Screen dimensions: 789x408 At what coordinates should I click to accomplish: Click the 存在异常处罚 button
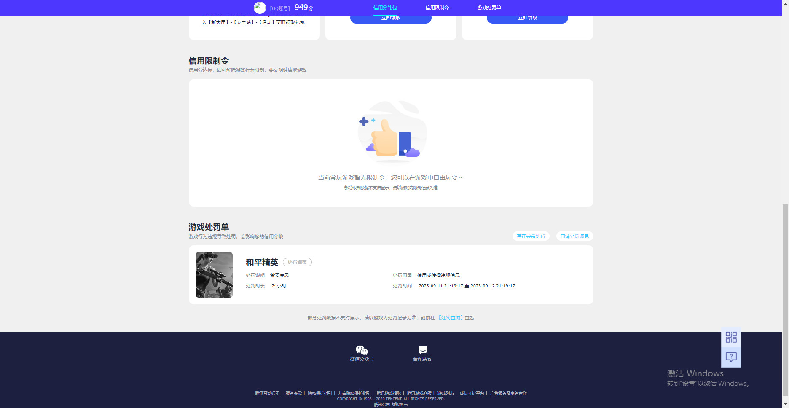[x=531, y=236]
